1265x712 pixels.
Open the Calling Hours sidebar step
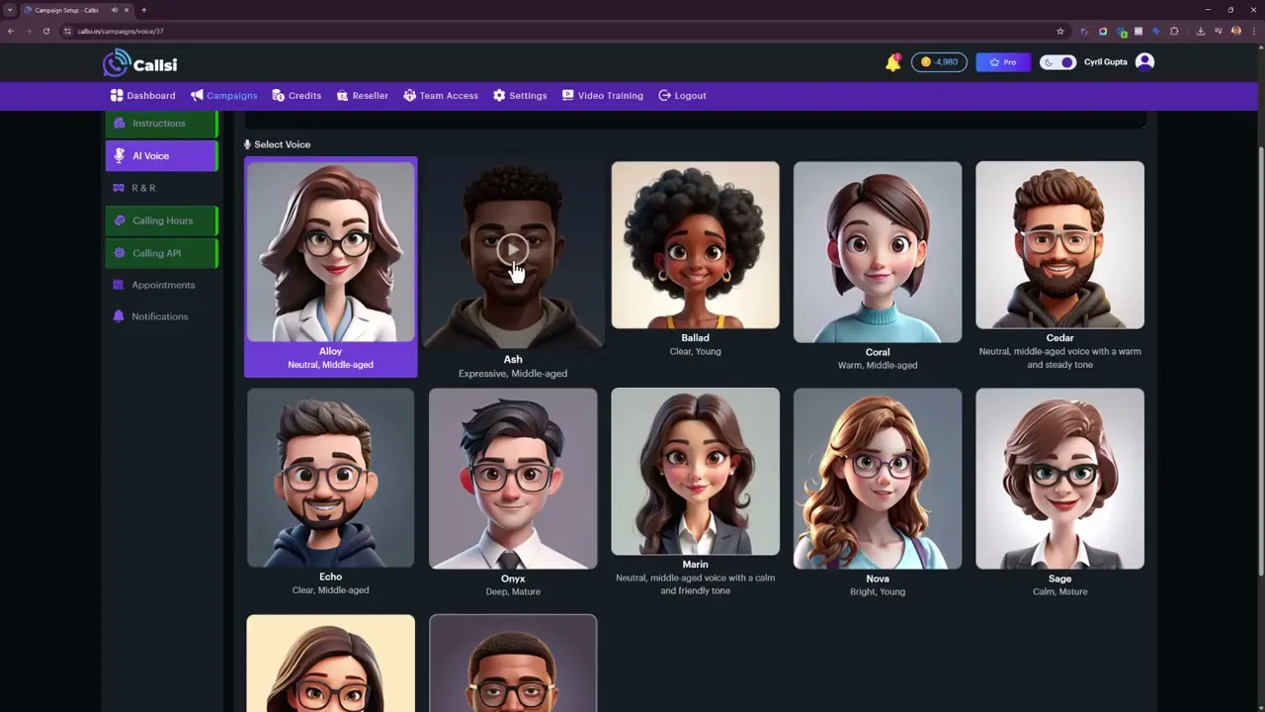(x=161, y=221)
